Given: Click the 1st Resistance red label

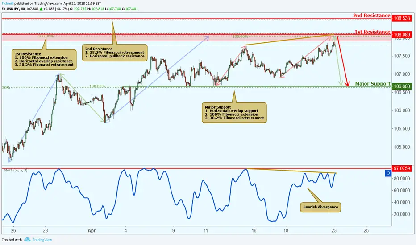Looking at the screenshot, I should (372, 32).
